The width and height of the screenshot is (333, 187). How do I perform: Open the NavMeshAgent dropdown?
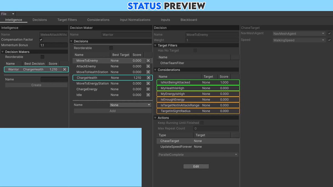click(299, 34)
